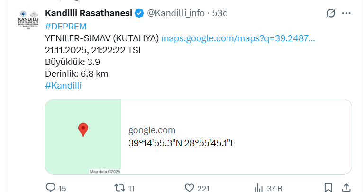Repost this earthquake tweet
Image resolution: width=364 pixels, height=192 pixels.
point(120,188)
